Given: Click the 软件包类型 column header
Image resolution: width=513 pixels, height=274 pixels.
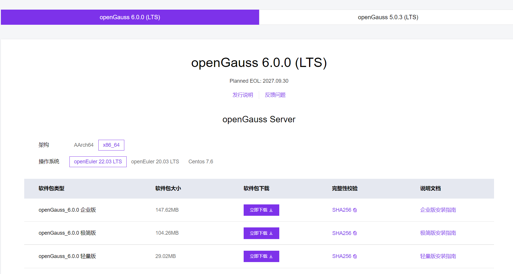Looking at the screenshot, I should point(51,188).
